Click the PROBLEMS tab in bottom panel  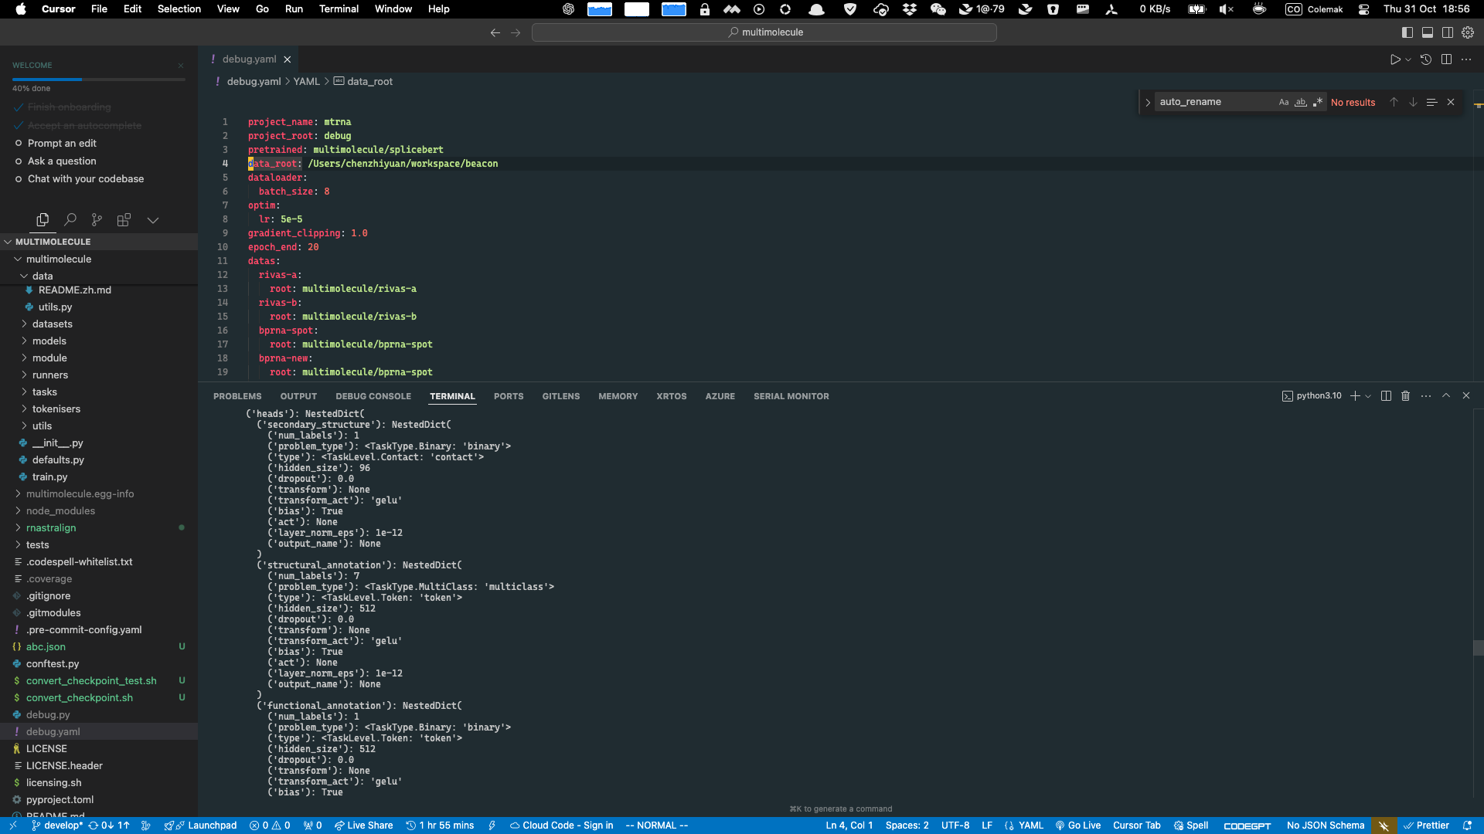237,395
